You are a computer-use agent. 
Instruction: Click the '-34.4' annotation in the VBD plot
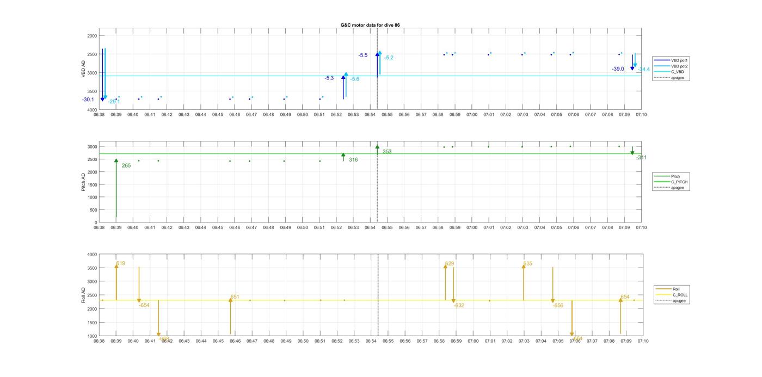click(x=644, y=70)
